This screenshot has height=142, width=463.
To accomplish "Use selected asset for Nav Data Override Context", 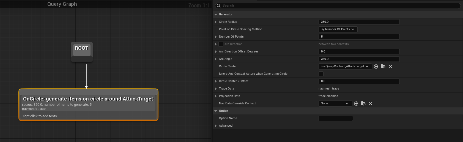I will 356,104.
